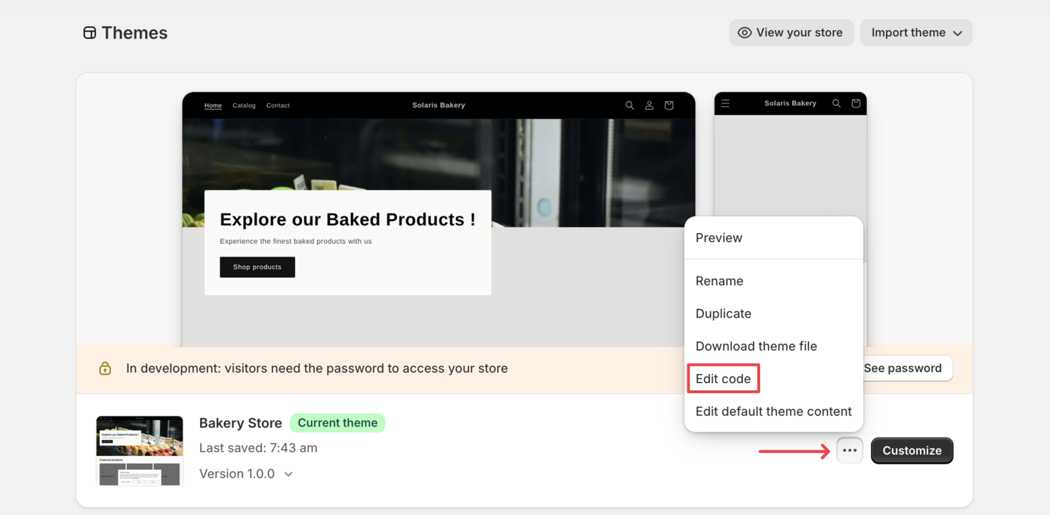
Task: Click the Customize button
Action: point(912,451)
